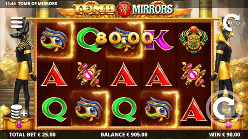The width and height of the screenshot is (248, 139).
Task: Click the 80.00 win amount overlay
Action: (x=124, y=39)
